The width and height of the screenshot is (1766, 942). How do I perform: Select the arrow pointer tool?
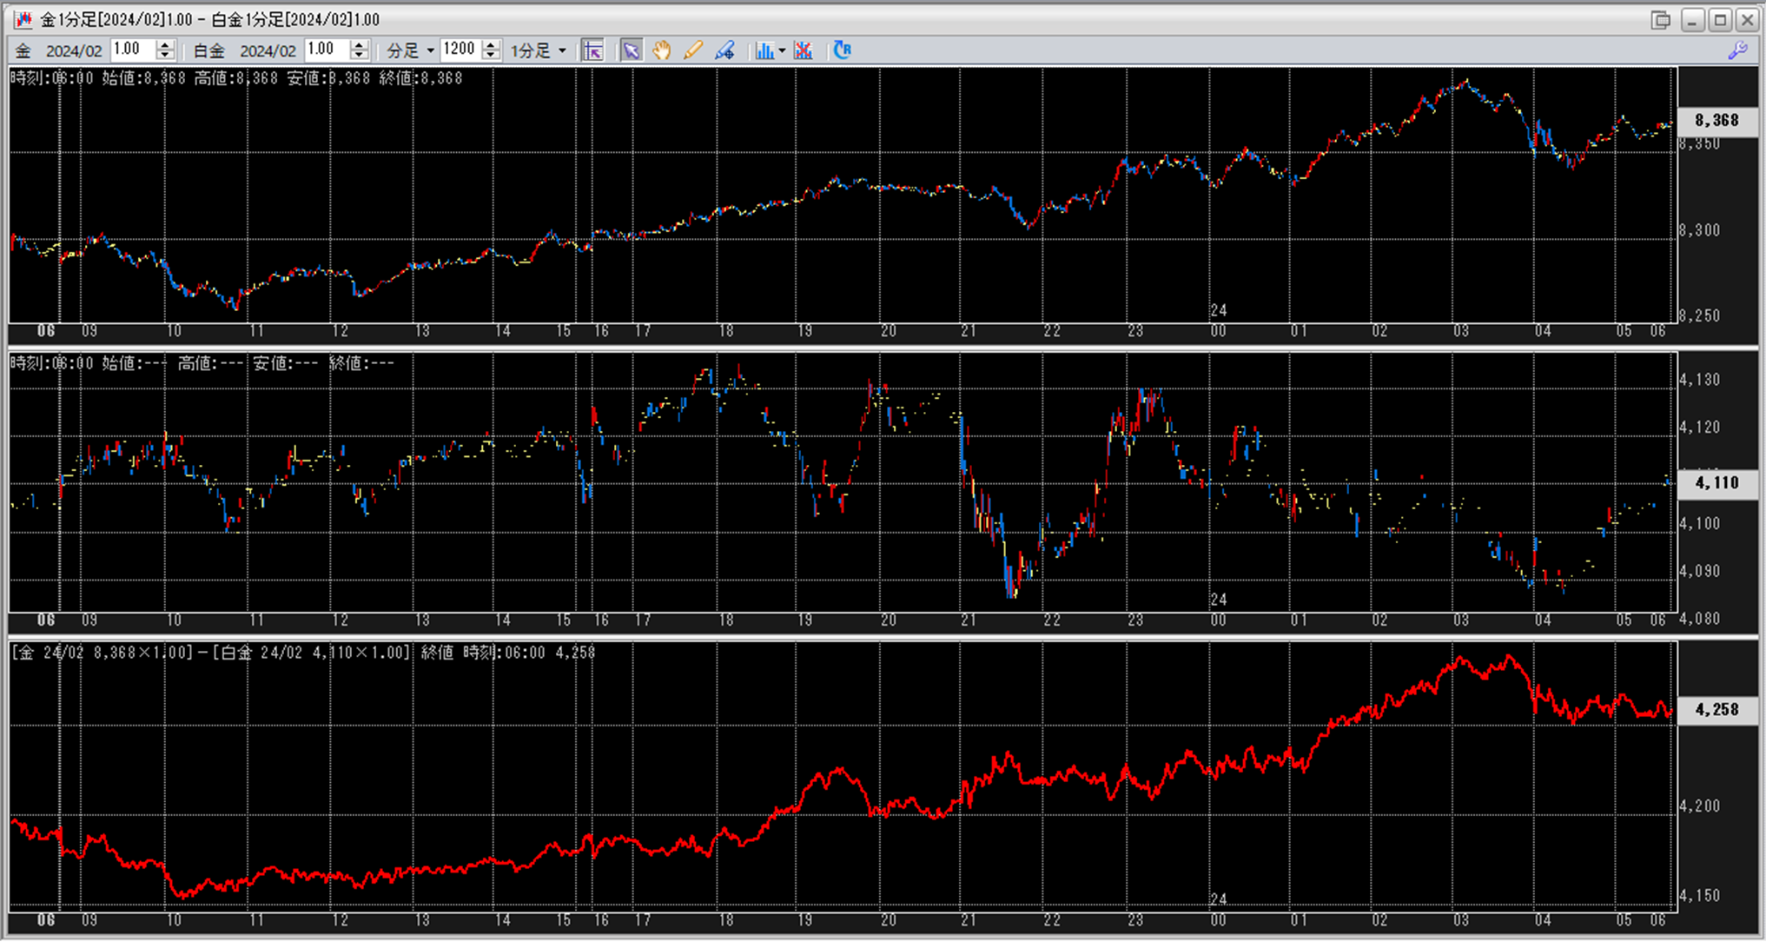[x=631, y=50]
